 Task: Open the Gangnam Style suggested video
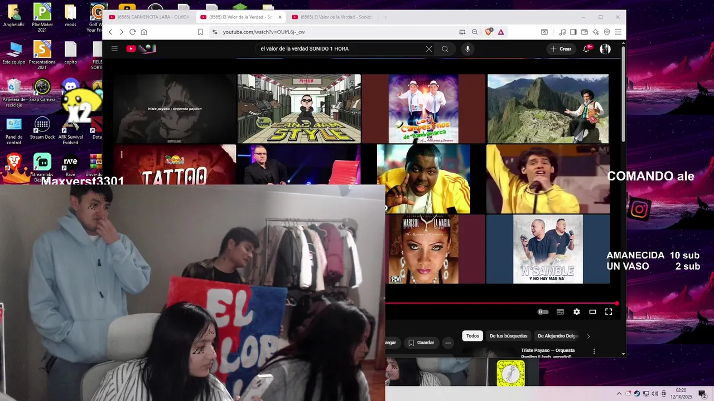(299, 109)
